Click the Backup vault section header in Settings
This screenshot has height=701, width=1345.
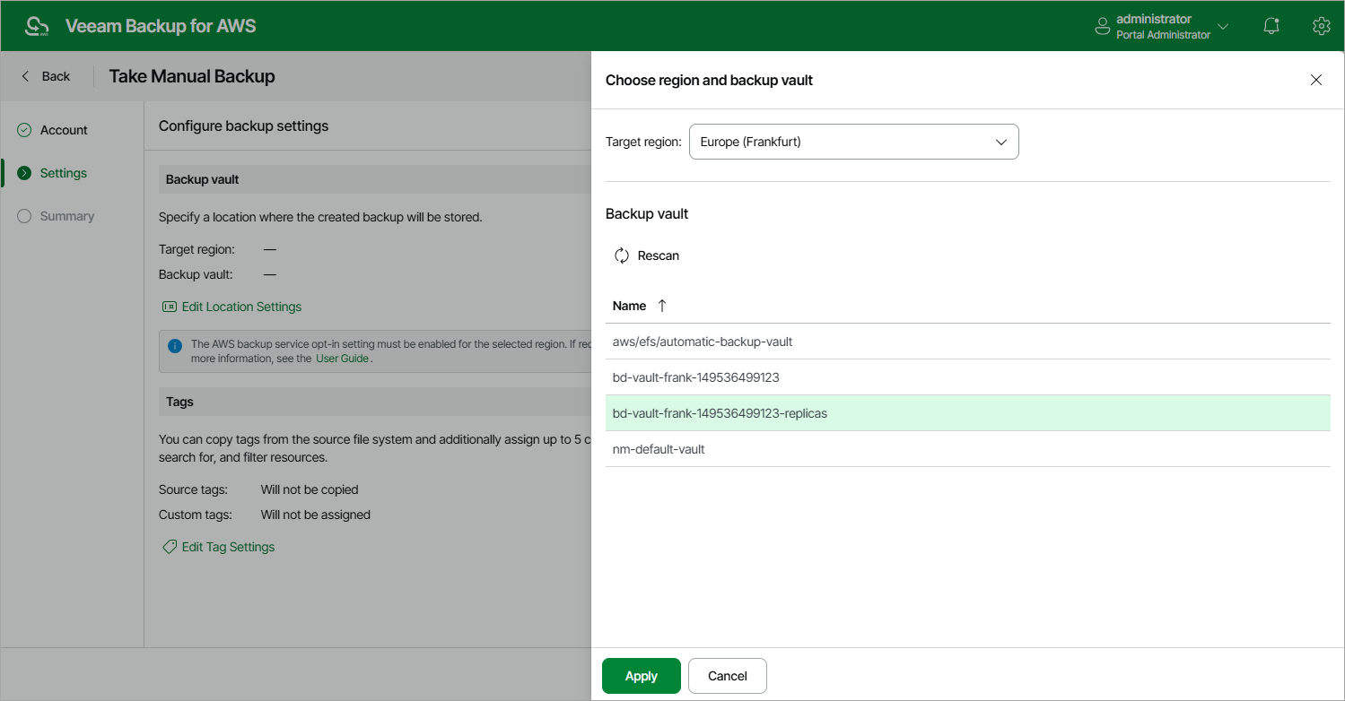(202, 179)
